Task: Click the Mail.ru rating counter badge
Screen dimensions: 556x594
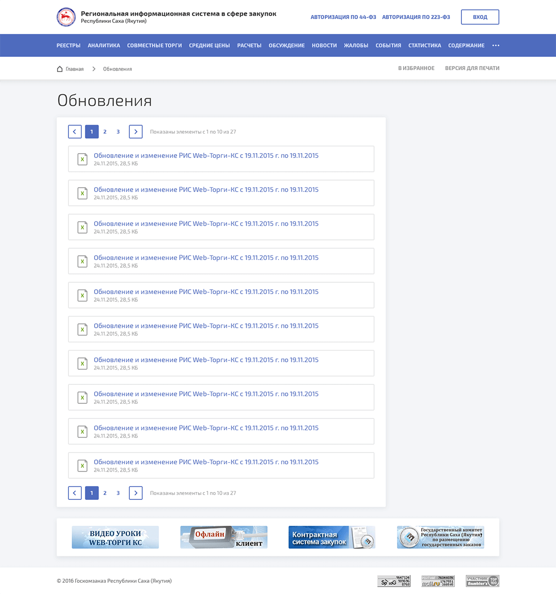Action: 437,581
